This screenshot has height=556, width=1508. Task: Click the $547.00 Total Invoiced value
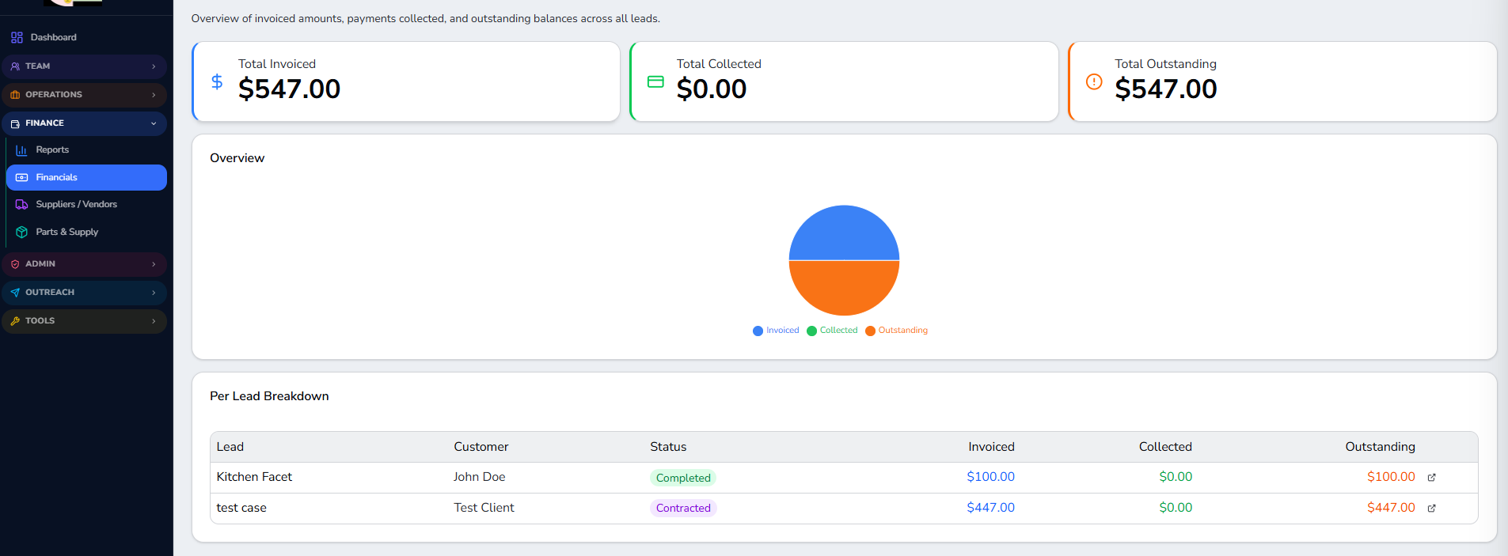click(x=289, y=89)
